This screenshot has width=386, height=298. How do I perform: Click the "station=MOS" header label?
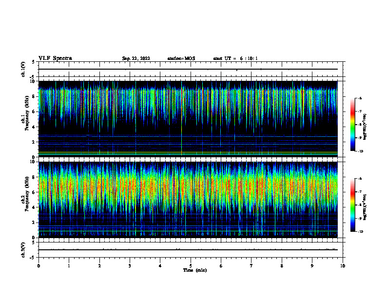[181, 58]
